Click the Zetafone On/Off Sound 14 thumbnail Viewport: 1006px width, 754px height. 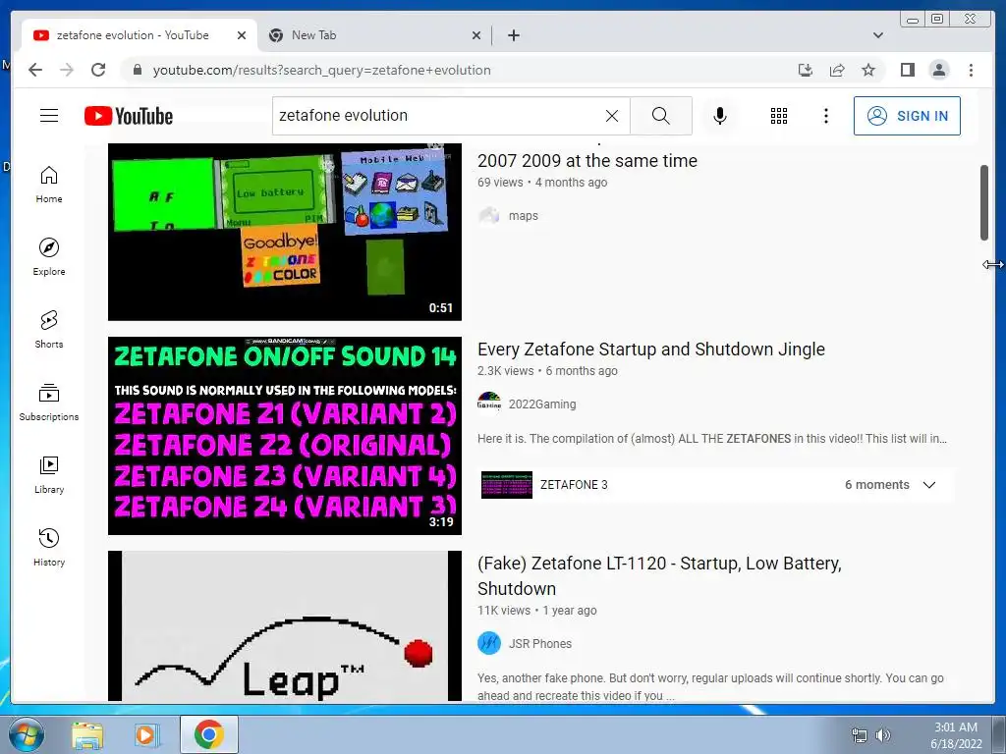tap(284, 436)
